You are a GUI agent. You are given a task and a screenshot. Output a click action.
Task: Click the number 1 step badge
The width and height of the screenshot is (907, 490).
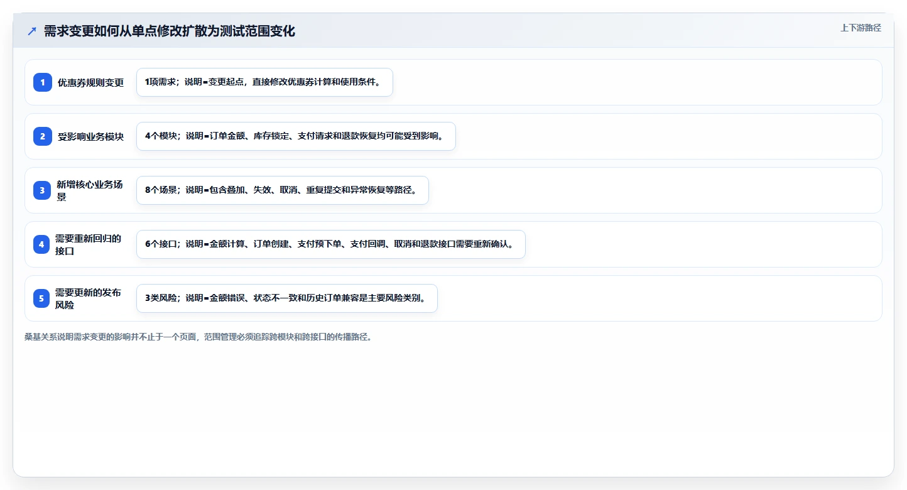click(43, 82)
